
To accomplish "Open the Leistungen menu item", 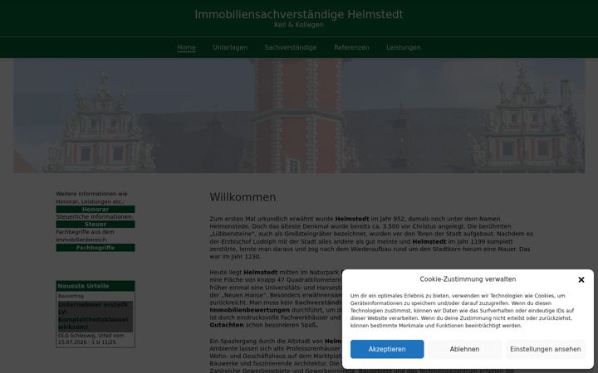I will pos(403,47).
